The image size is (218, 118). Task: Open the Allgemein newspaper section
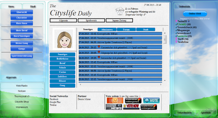63,20
